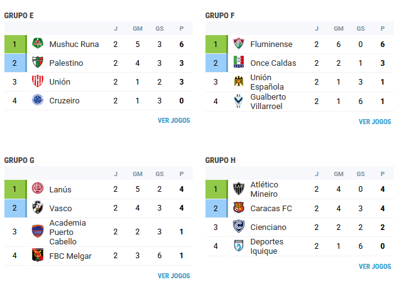The image size is (404, 282).
Task: Open VER JOGOS link for Grupo E
Action: point(174,120)
